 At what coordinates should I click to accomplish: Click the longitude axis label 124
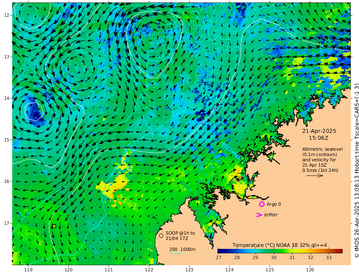[229, 270]
